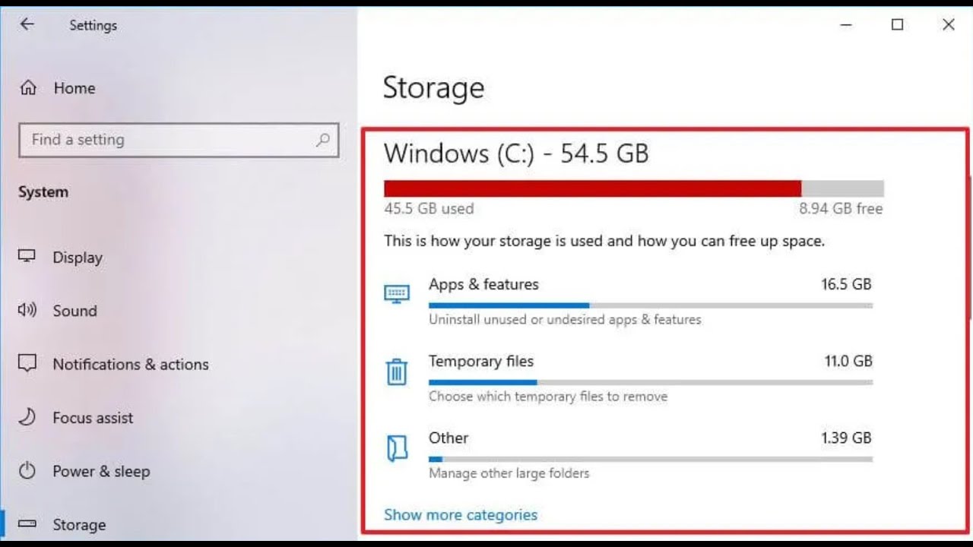Click the Windows (C:) red usage bar
This screenshot has height=547, width=973.
(592, 188)
